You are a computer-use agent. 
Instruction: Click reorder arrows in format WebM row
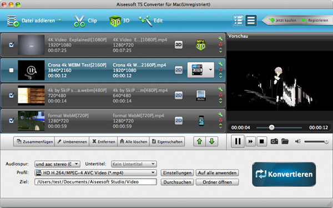pyautogui.click(x=220, y=126)
